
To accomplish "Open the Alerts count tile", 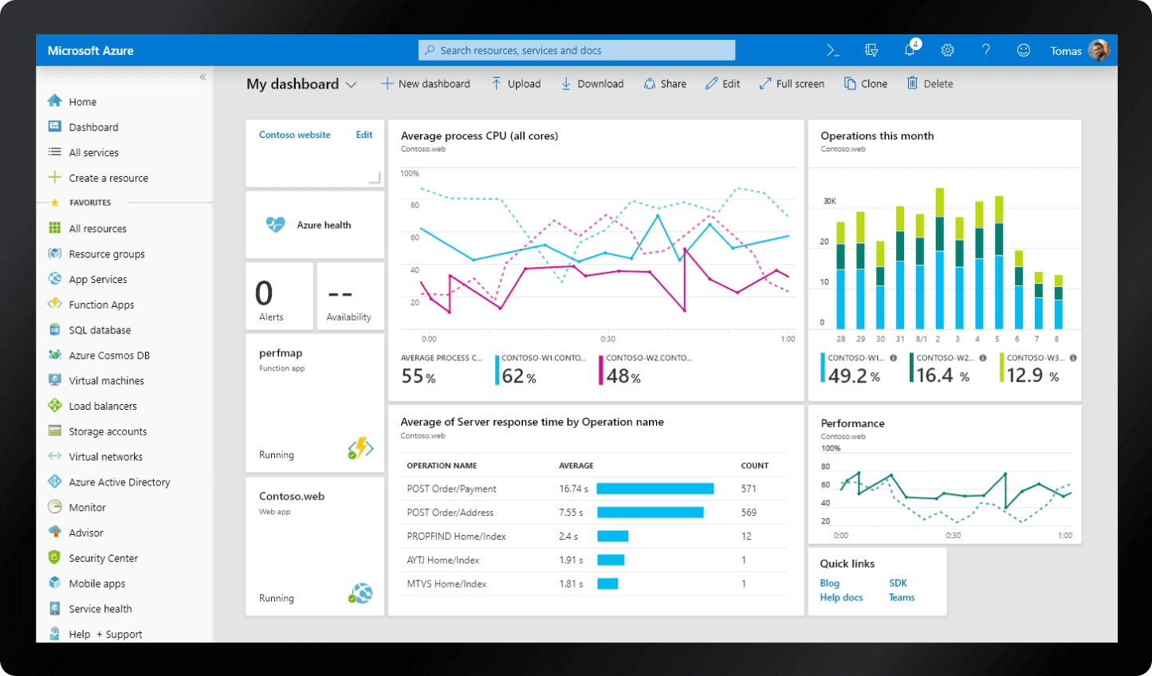I will [279, 297].
